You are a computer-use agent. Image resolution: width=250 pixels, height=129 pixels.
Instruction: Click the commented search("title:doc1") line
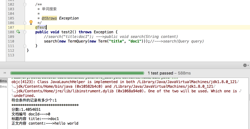click(x=111, y=37)
